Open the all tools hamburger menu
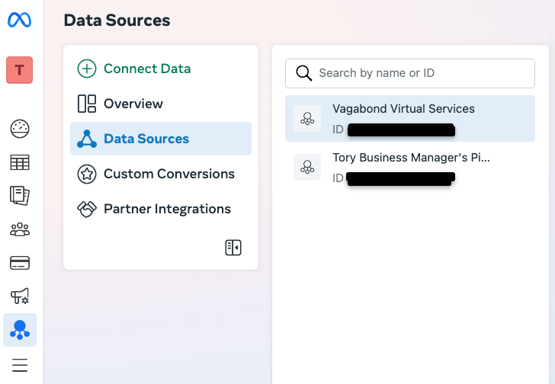The image size is (555, 384). (x=20, y=365)
